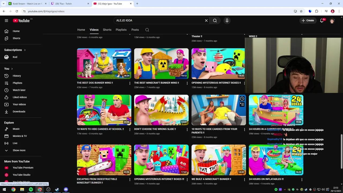This screenshot has height=193, width=343.
Task: Open the account avatar menu
Action: (x=332, y=21)
